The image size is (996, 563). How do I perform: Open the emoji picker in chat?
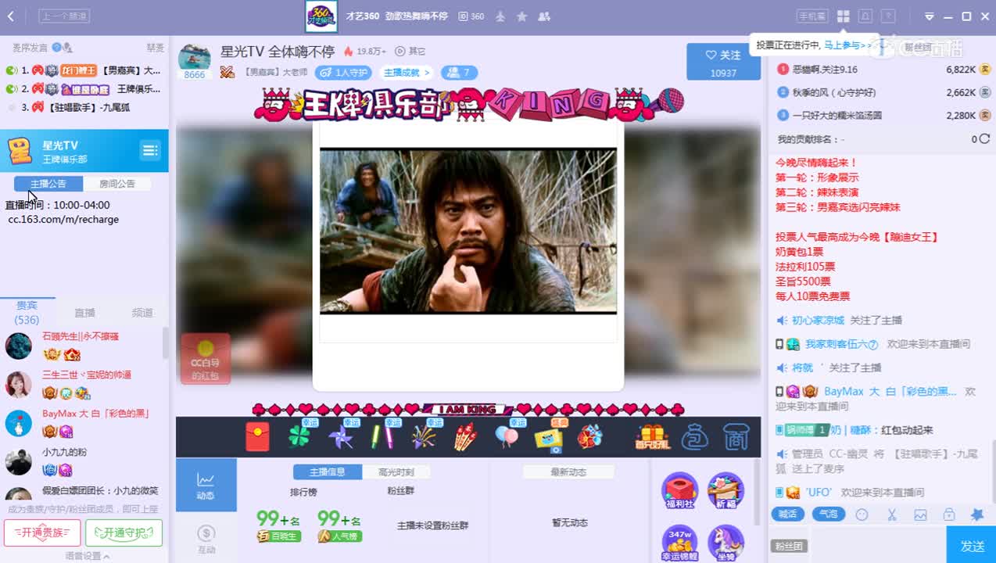tap(862, 515)
